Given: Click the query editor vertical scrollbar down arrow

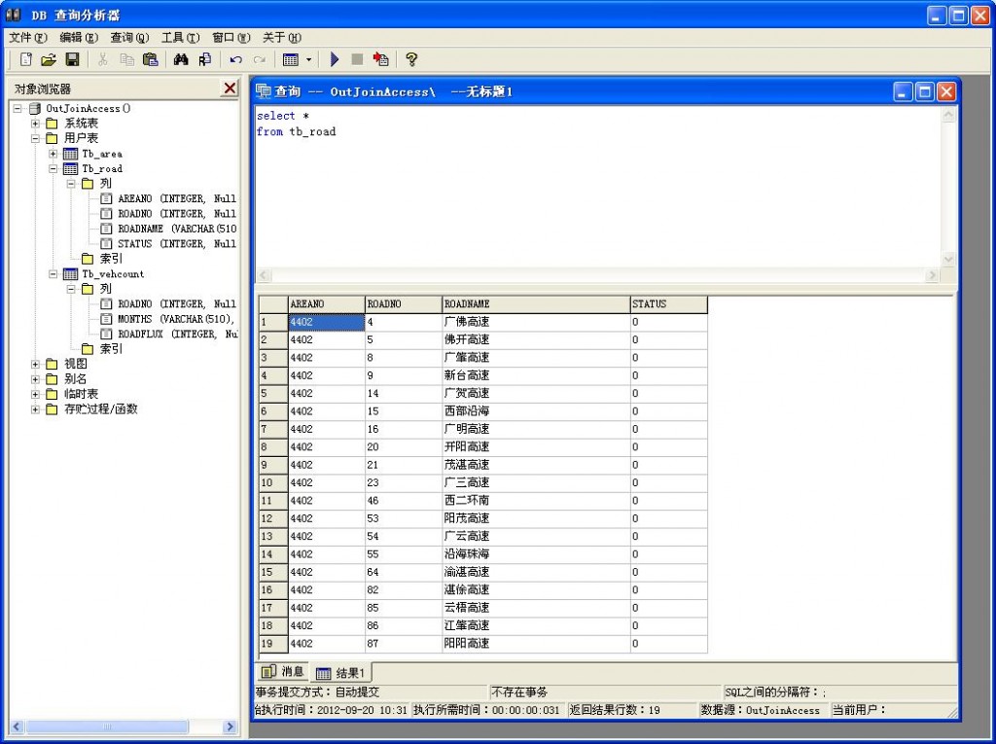Looking at the screenshot, I should click(948, 260).
